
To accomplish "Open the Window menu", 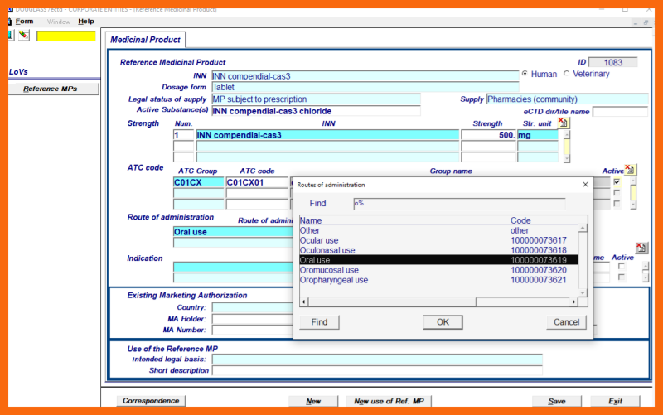I will tap(59, 22).
